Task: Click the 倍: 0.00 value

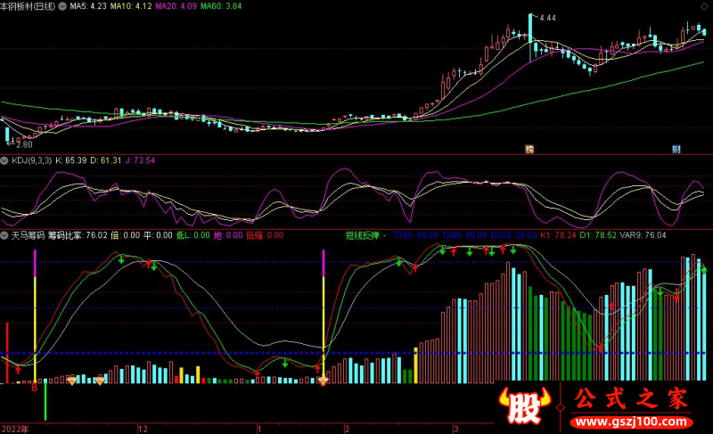Action: tap(126, 235)
